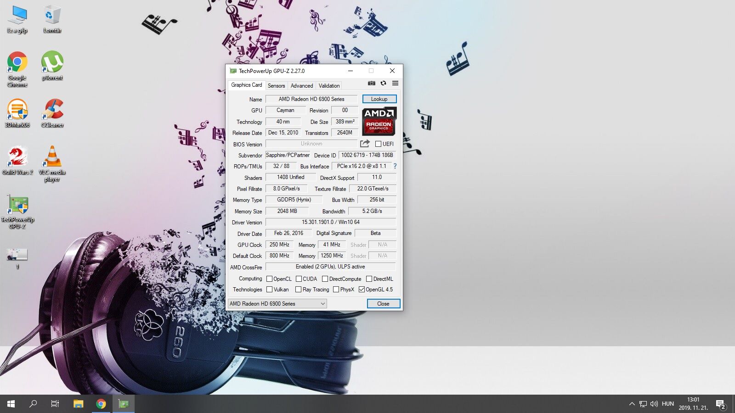The image size is (735, 413).
Task: Toggle the PhysX checkbox
Action: coord(336,289)
